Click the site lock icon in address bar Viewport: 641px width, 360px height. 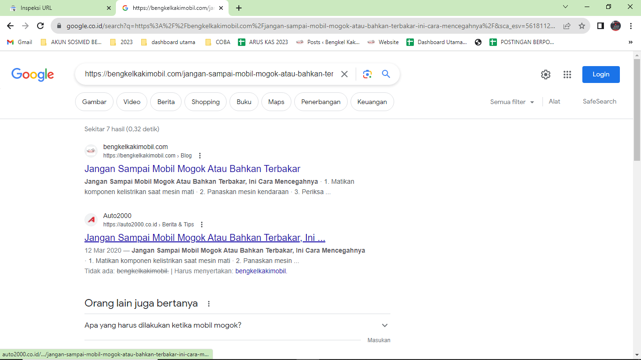click(59, 26)
